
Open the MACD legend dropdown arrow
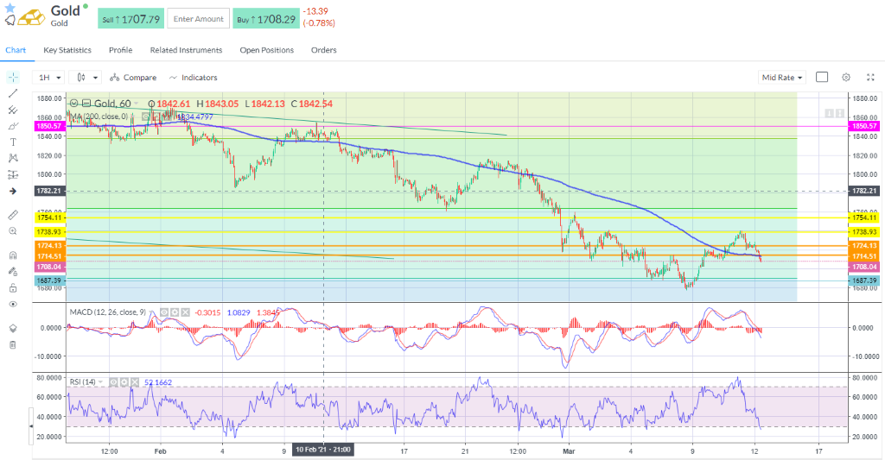pyautogui.click(x=151, y=312)
